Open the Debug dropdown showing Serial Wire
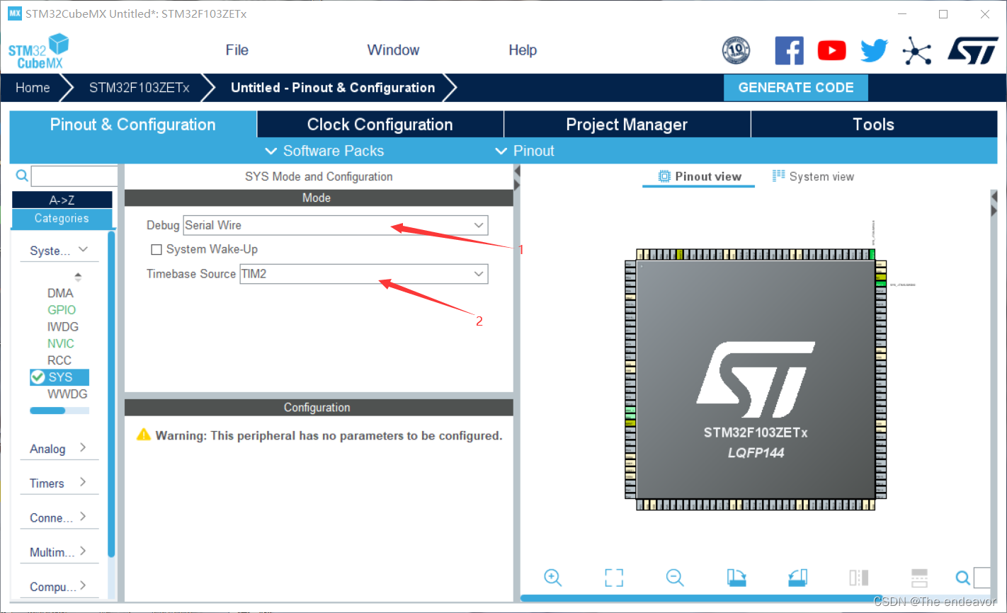 (x=336, y=225)
